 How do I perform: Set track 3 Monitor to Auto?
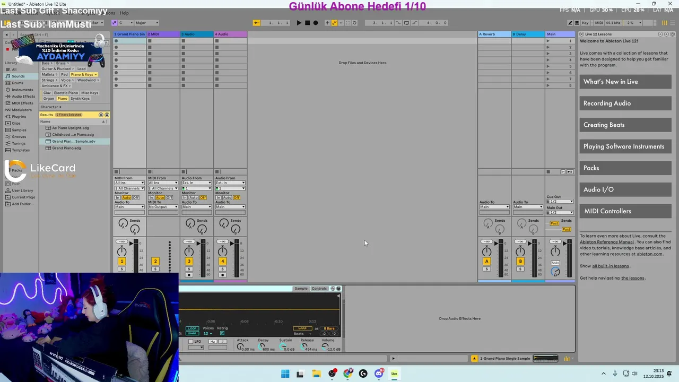194,197
